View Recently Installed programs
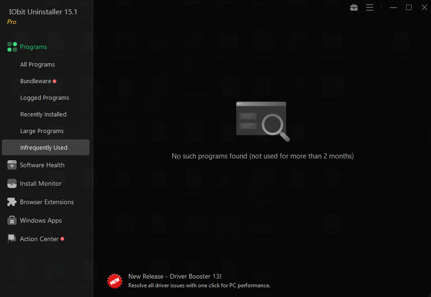The height and width of the screenshot is (297, 431). click(x=43, y=114)
